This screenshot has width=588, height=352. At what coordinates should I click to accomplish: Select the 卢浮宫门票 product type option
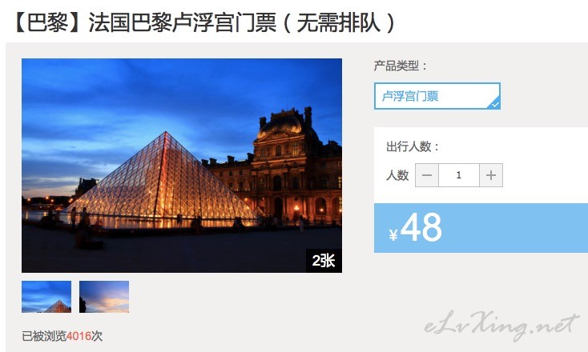click(437, 96)
